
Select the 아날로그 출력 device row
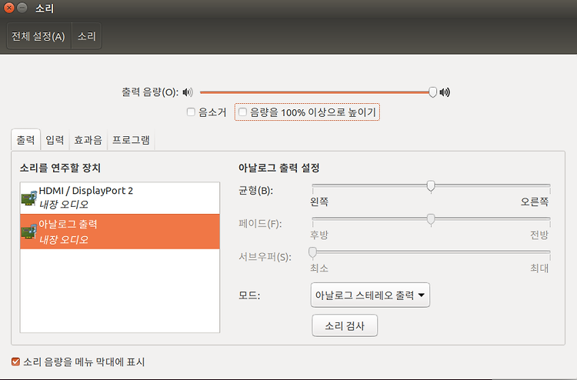(120, 232)
